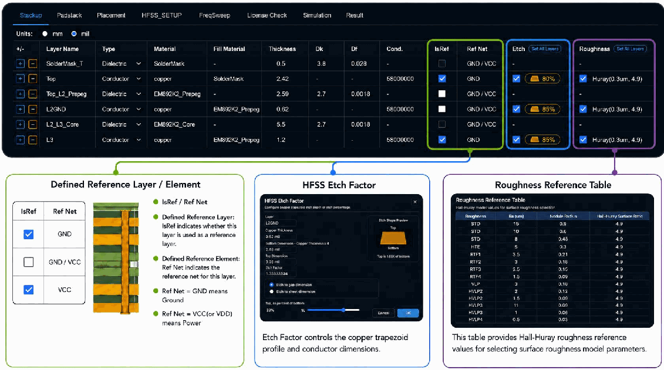Delete the Top_L2_Prepreg layer via minus icon

click(33, 94)
